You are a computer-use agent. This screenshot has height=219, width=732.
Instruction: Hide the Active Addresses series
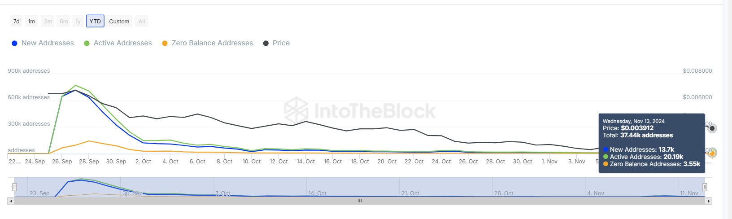122,43
